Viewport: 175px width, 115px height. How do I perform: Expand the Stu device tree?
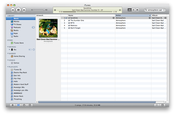pyautogui.click(x=9, y=49)
